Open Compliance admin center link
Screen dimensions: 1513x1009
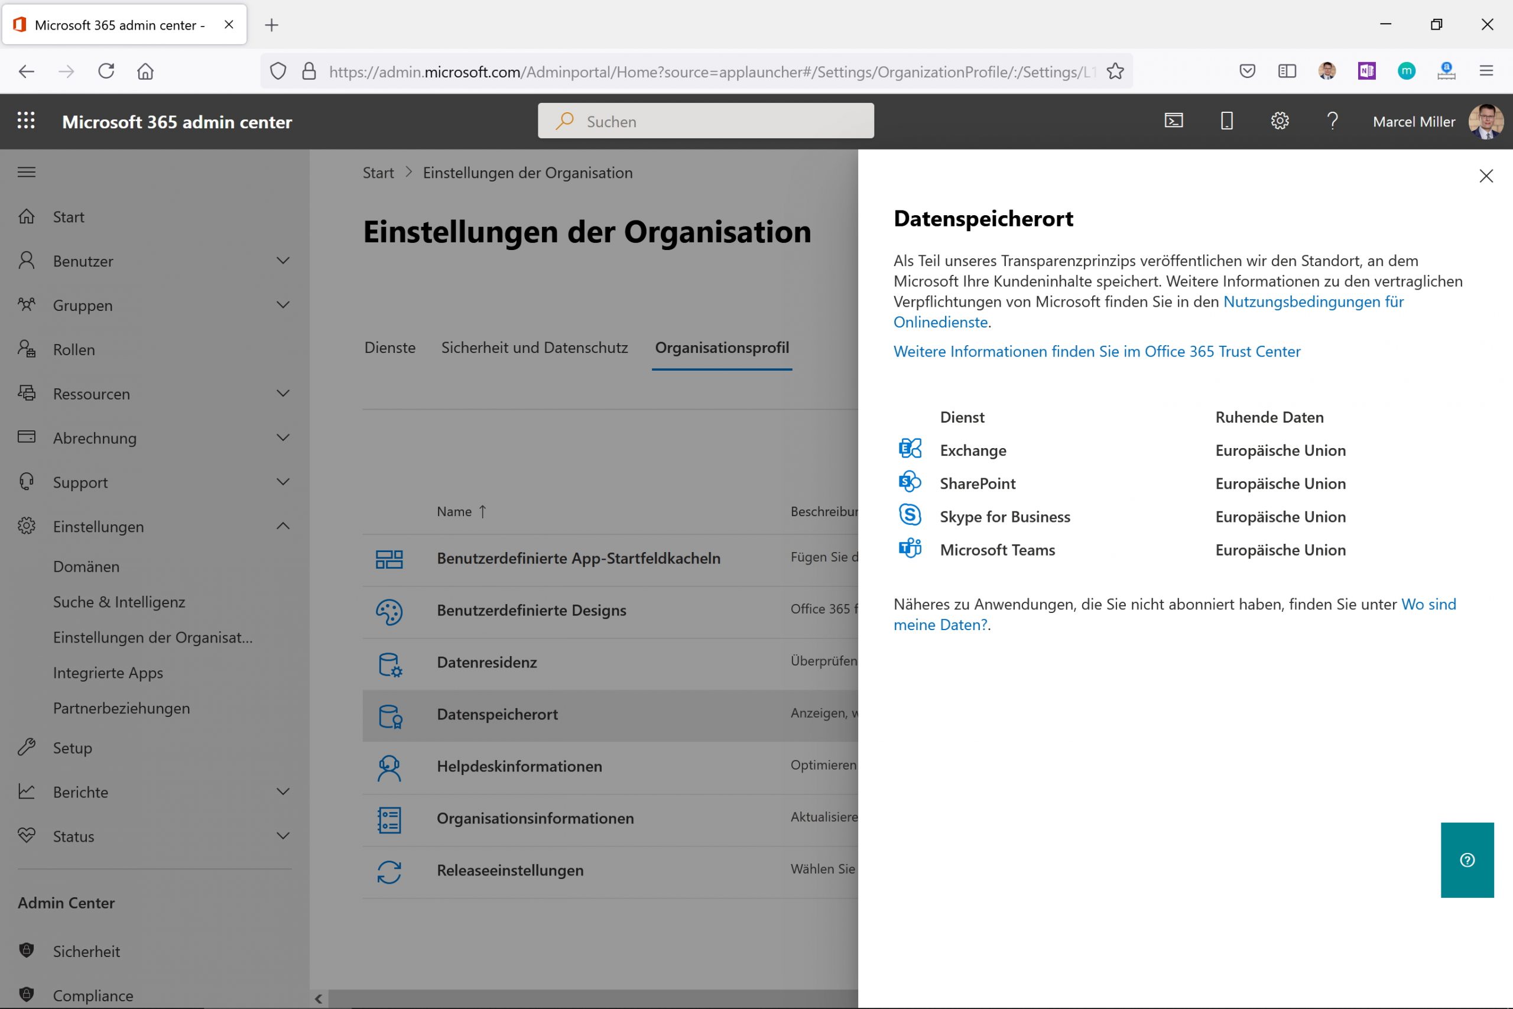93,995
